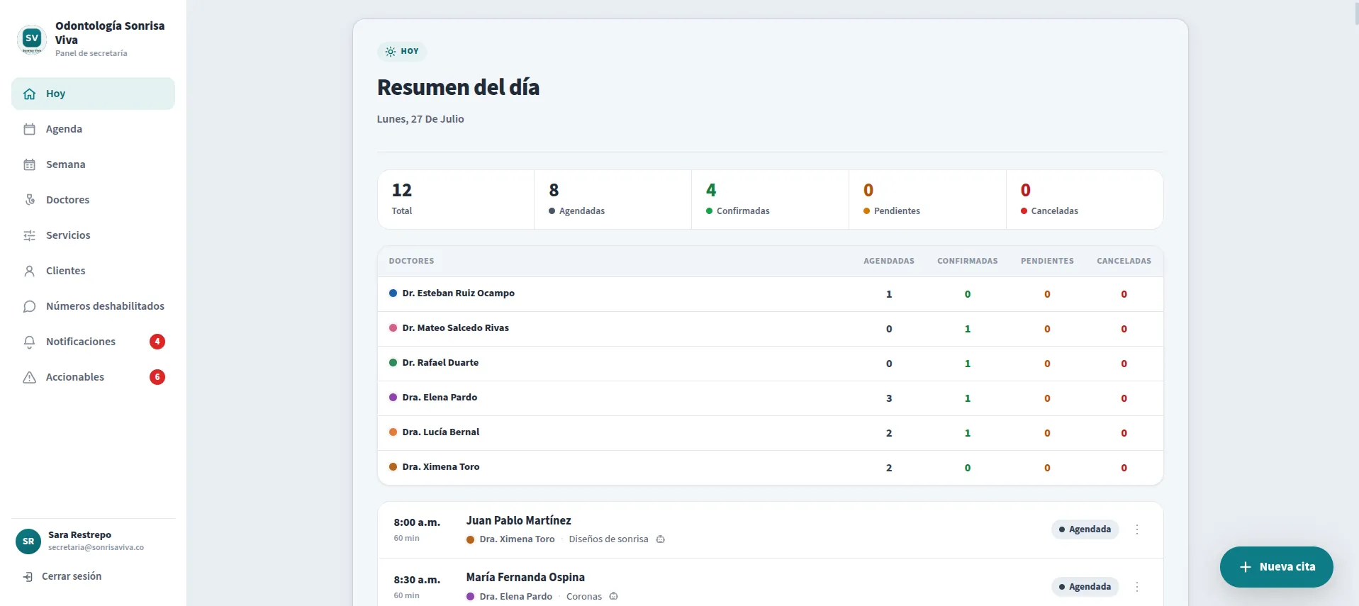The image size is (1359, 606).
Task: Select the Dr. Mateo Salcedo Rivas row
Action: [771, 329]
